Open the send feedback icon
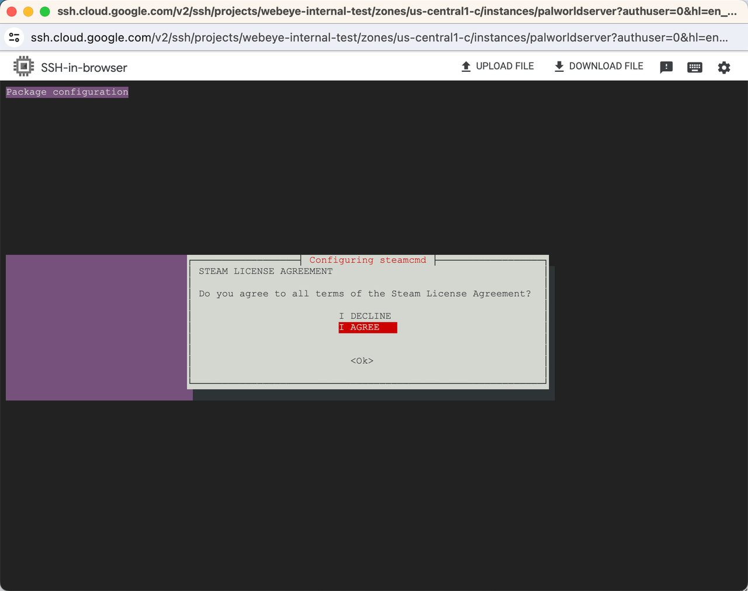 click(666, 67)
